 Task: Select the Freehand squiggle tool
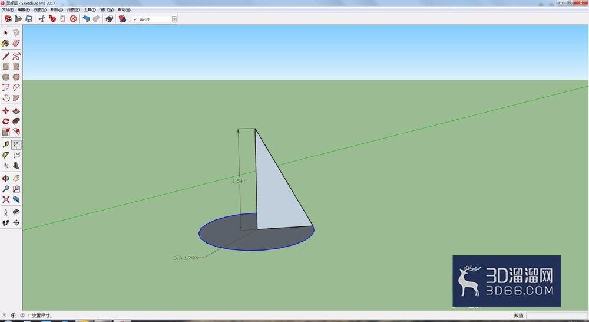(x=16, y=57)
